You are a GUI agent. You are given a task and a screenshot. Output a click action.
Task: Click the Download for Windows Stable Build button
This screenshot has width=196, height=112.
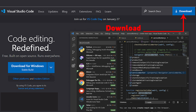tap(27, 67)
